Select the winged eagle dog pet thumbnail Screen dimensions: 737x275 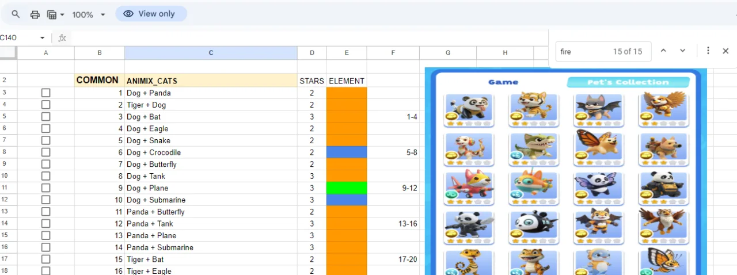[663, 109]
